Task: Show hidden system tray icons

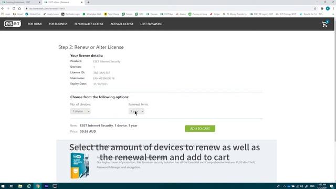Action: (x=285, y=186)
